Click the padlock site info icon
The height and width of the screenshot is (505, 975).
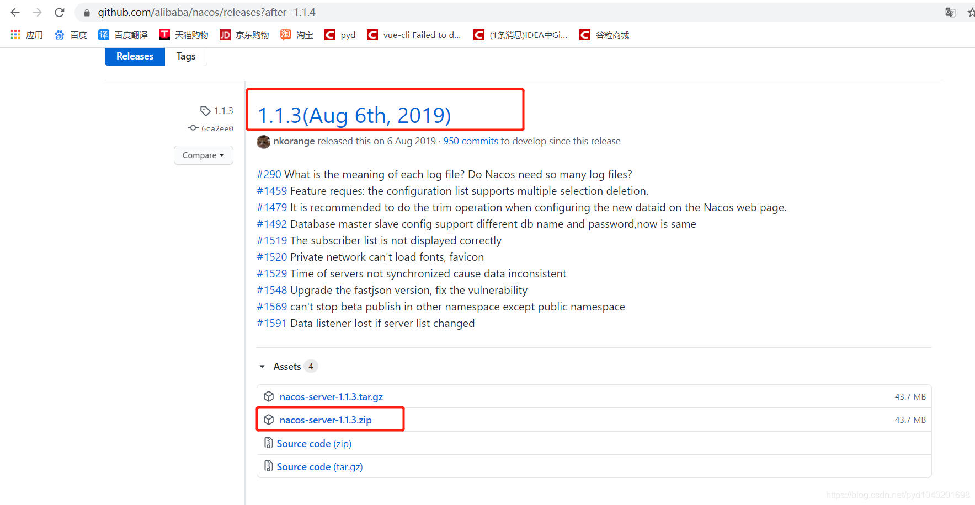pos(87,12)
